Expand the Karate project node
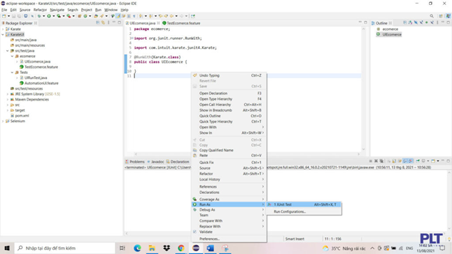Viewport: 452px width, 254px height. [x=3, y=29]
